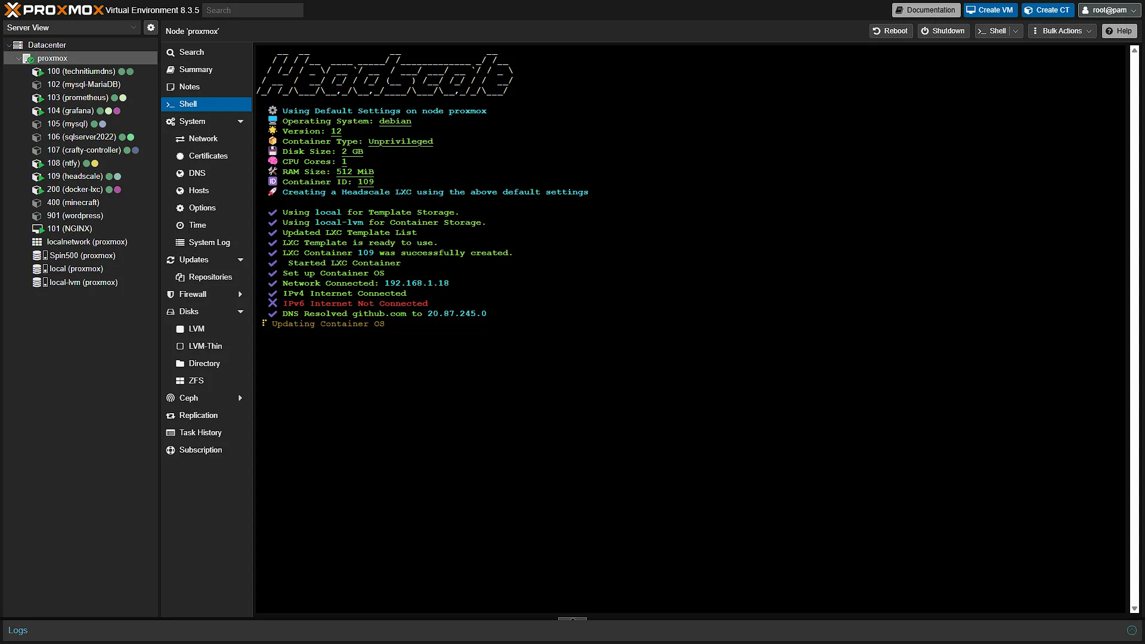Image resolution: width=1145 pixels, height=644 pixels.
Task: Select container 109 (headscale) icon
Action: click(x=37, y=177)
